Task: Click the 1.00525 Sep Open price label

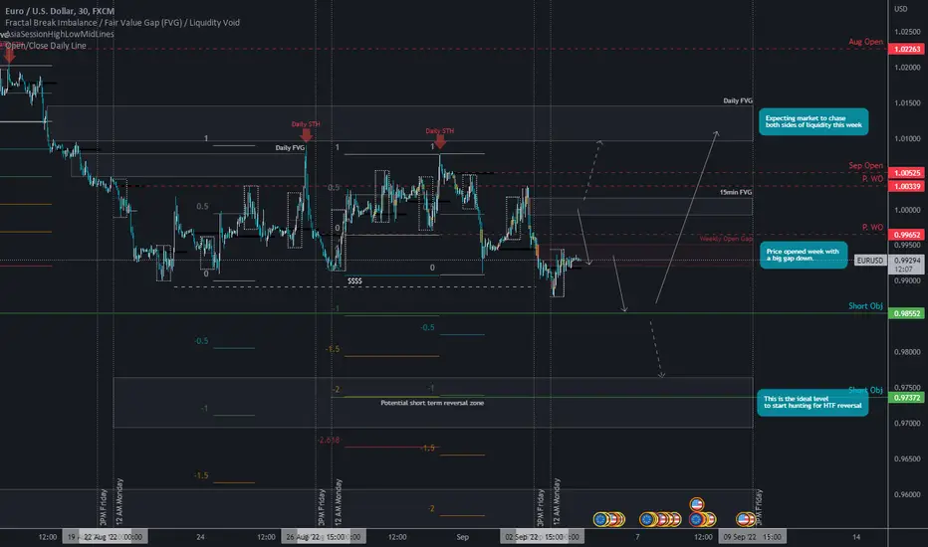Action: coord(907,173)
